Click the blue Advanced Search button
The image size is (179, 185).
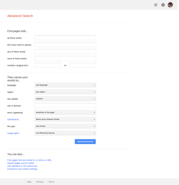pos(85,142)
